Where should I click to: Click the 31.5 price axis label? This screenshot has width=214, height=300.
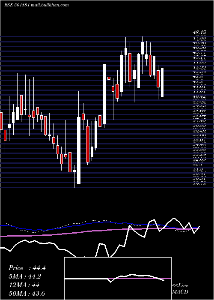click(198, 169)
